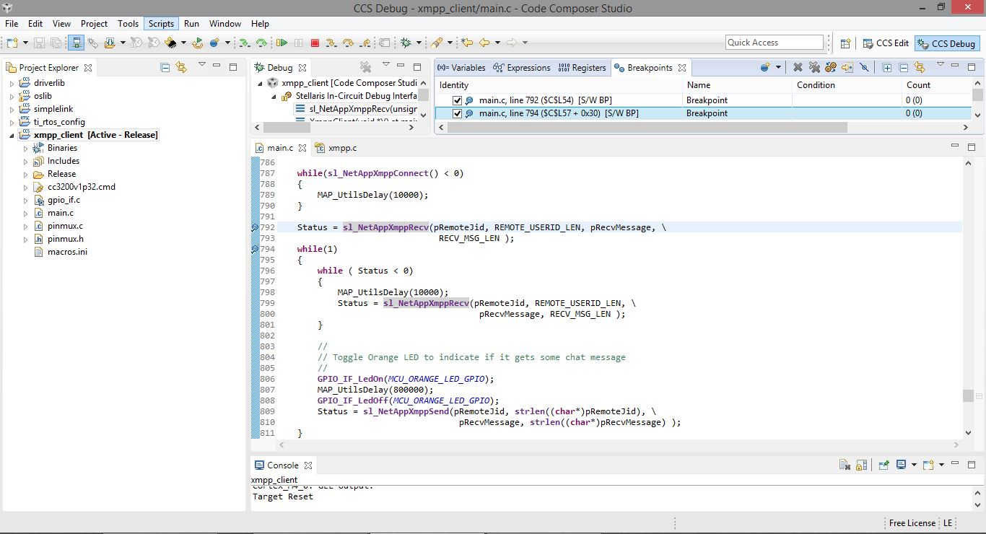This screenshot has height=534, width=986.
Task: Toggle Scroll Lock in the Console
Action: click(861, 465)
